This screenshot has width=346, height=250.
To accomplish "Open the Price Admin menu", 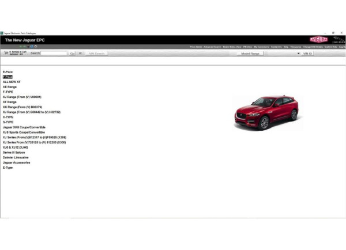I will [x=196, y=47].
